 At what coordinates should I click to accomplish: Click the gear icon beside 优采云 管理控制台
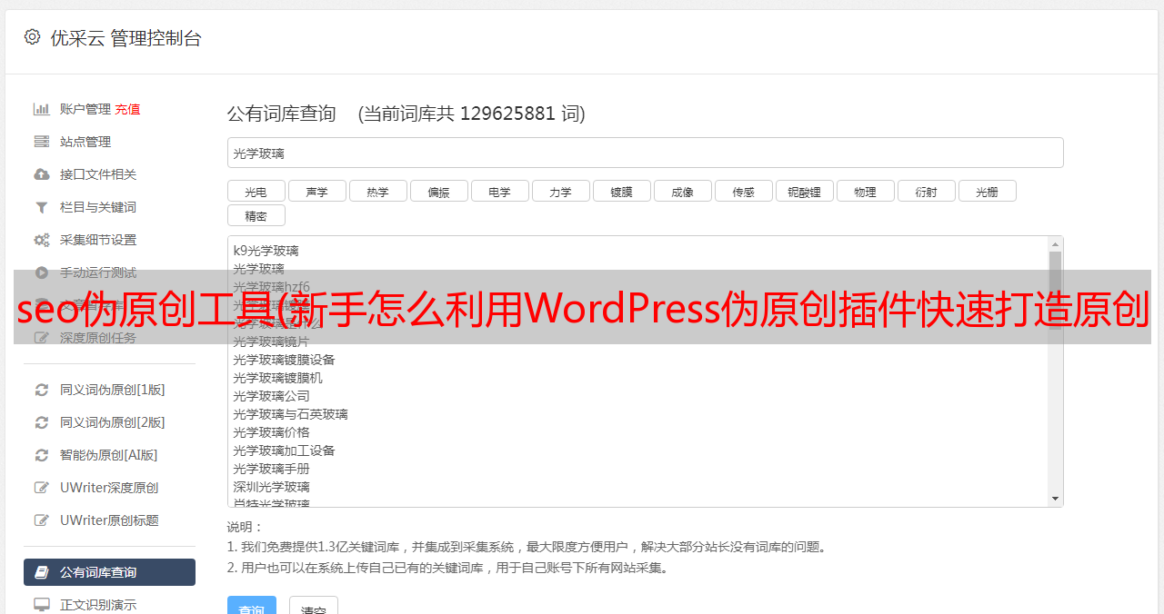(x=33, y=37)
